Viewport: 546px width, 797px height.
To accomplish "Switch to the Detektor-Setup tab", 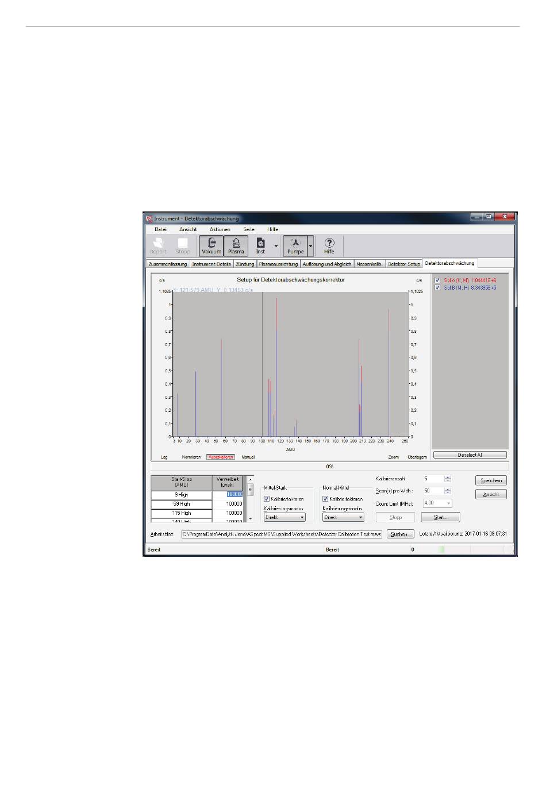I will click(404, 264).
